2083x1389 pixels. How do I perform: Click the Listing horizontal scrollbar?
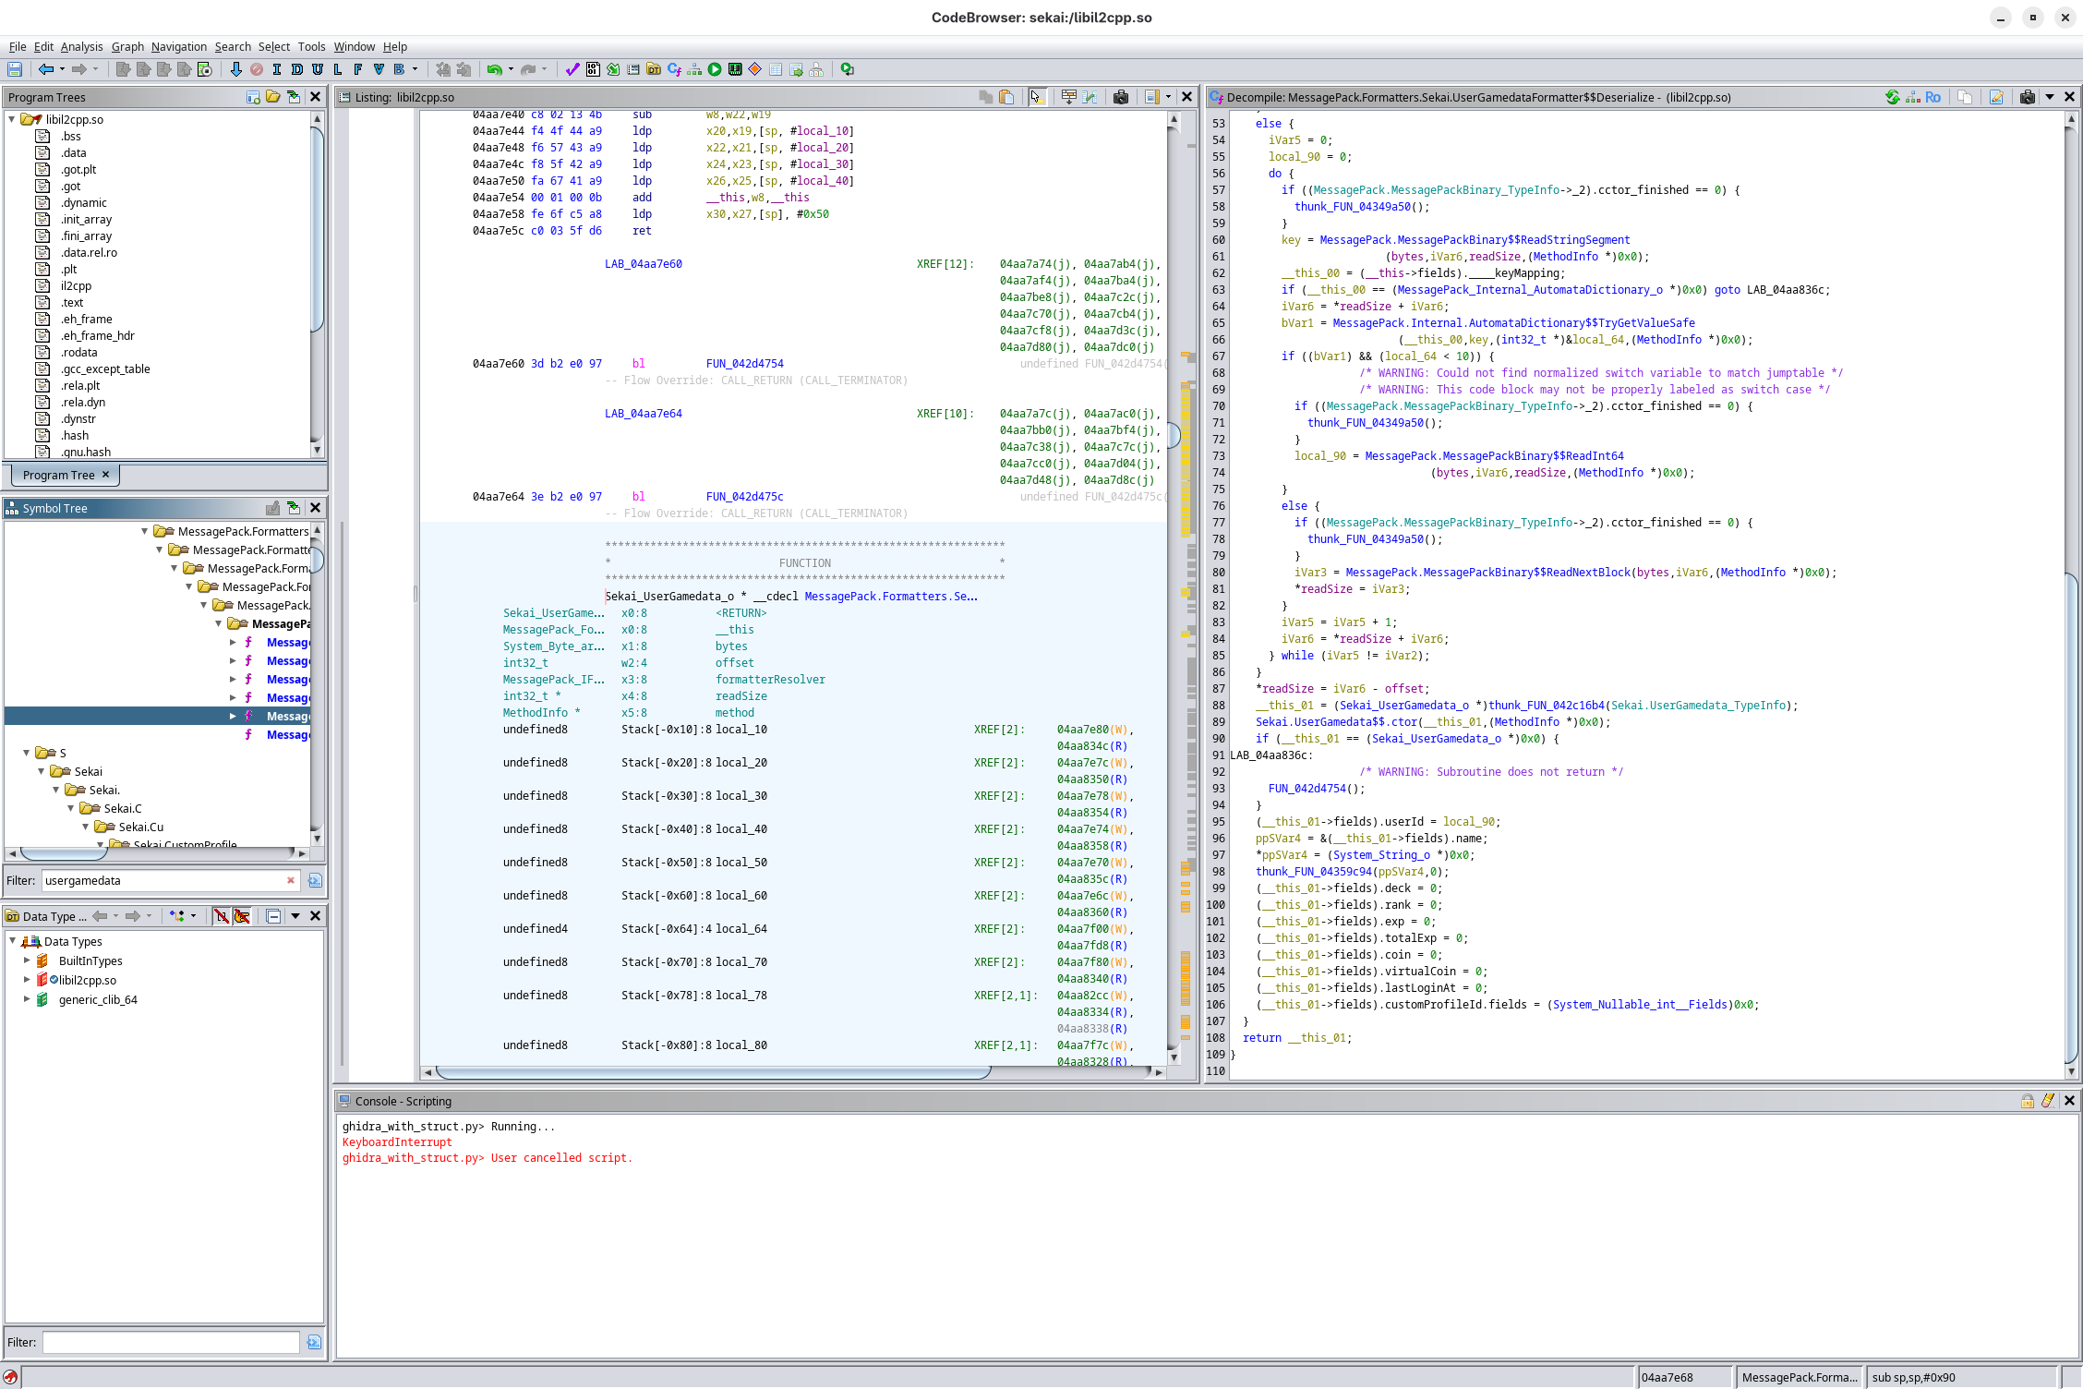(x=792, y=1072)
